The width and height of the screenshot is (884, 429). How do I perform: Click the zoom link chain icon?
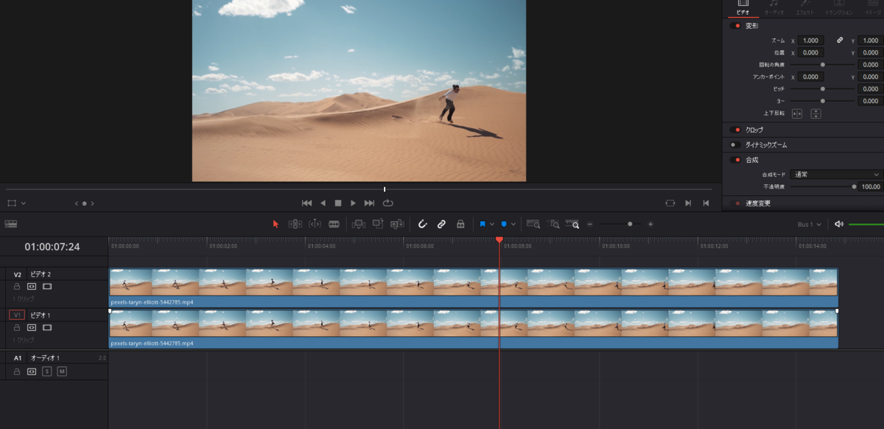tap(840, 41)
